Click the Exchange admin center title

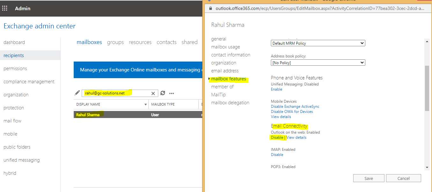pos(40,26)
